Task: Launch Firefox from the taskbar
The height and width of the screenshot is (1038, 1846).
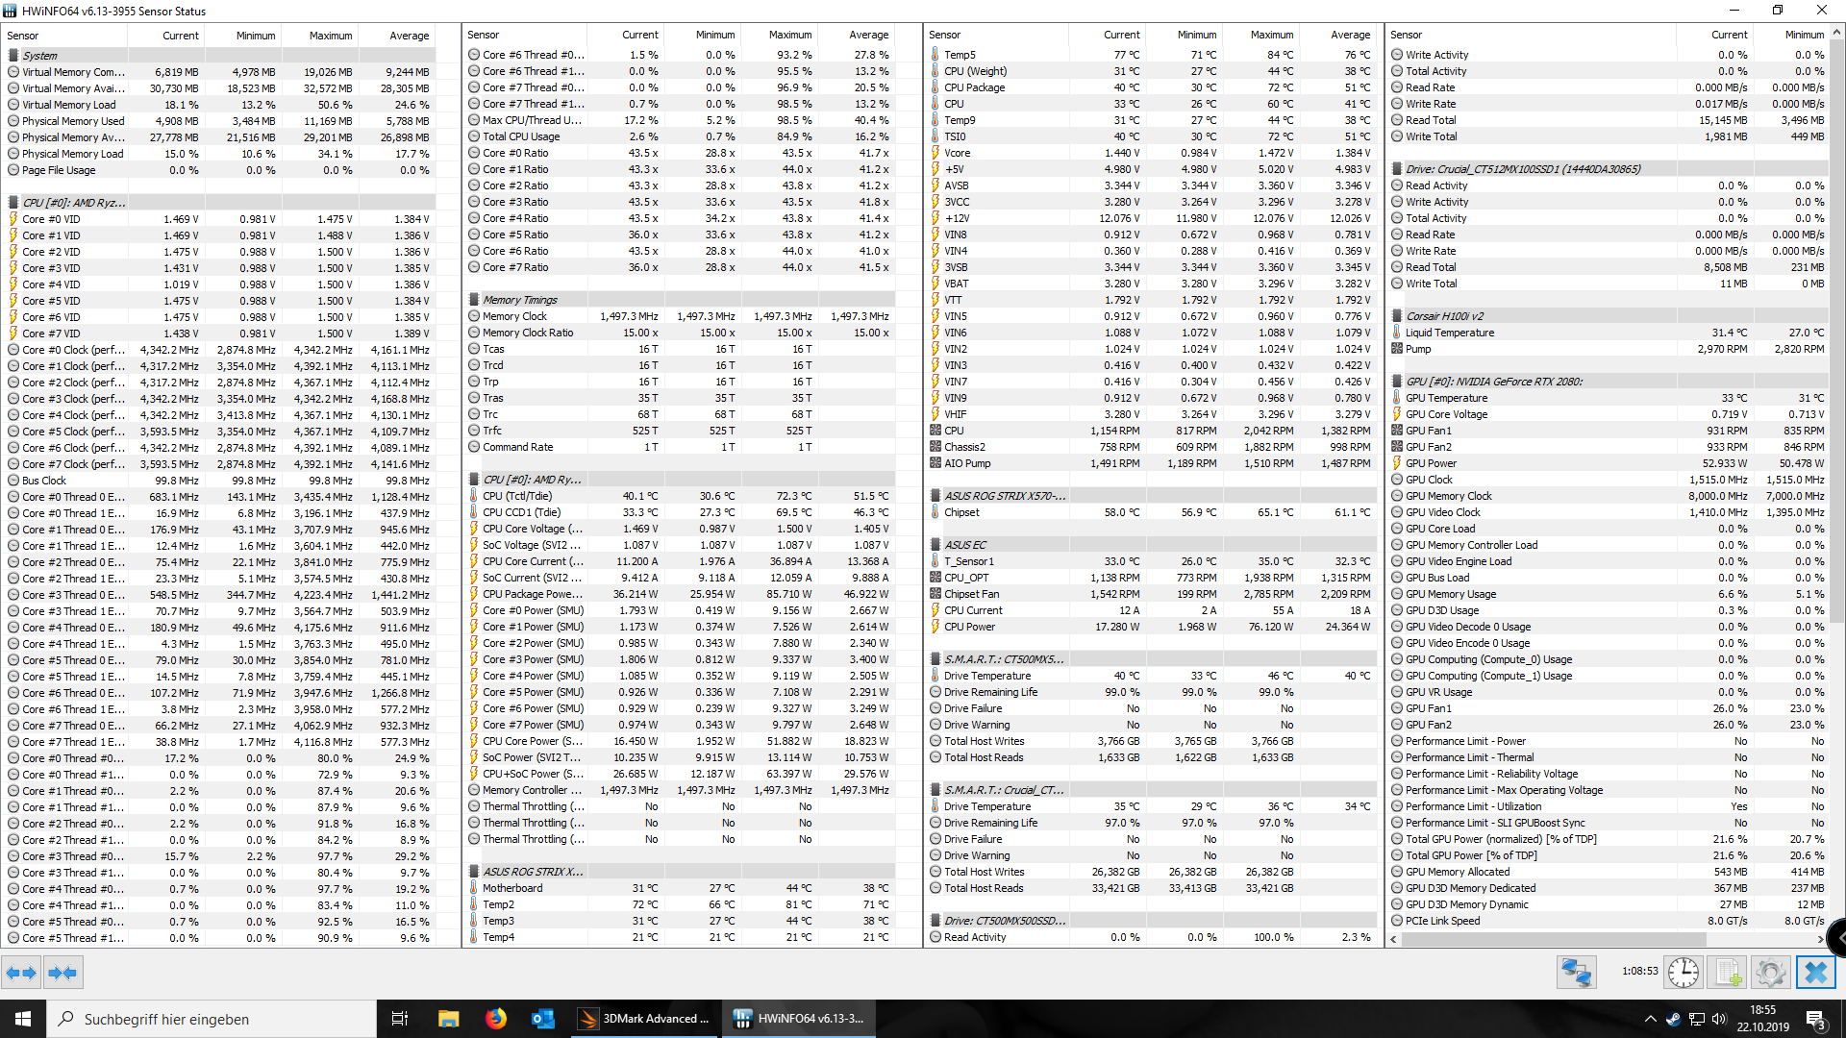Action: [496, 1019]
